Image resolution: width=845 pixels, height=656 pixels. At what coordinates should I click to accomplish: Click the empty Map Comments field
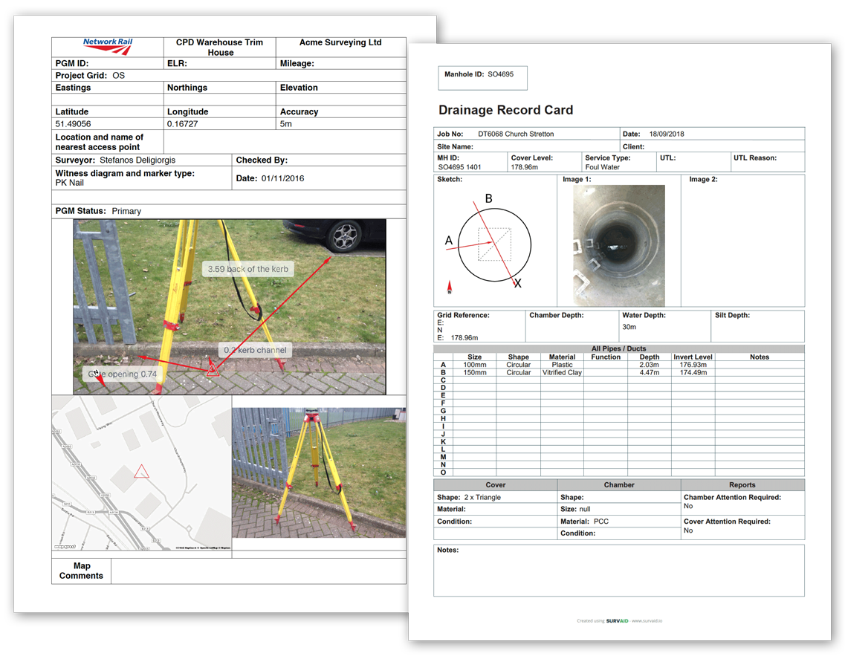pos(258,571)
